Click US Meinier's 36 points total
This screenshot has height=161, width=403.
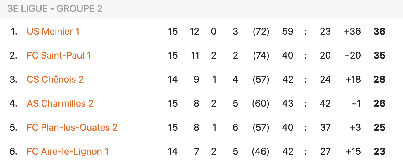click(379, 31)
